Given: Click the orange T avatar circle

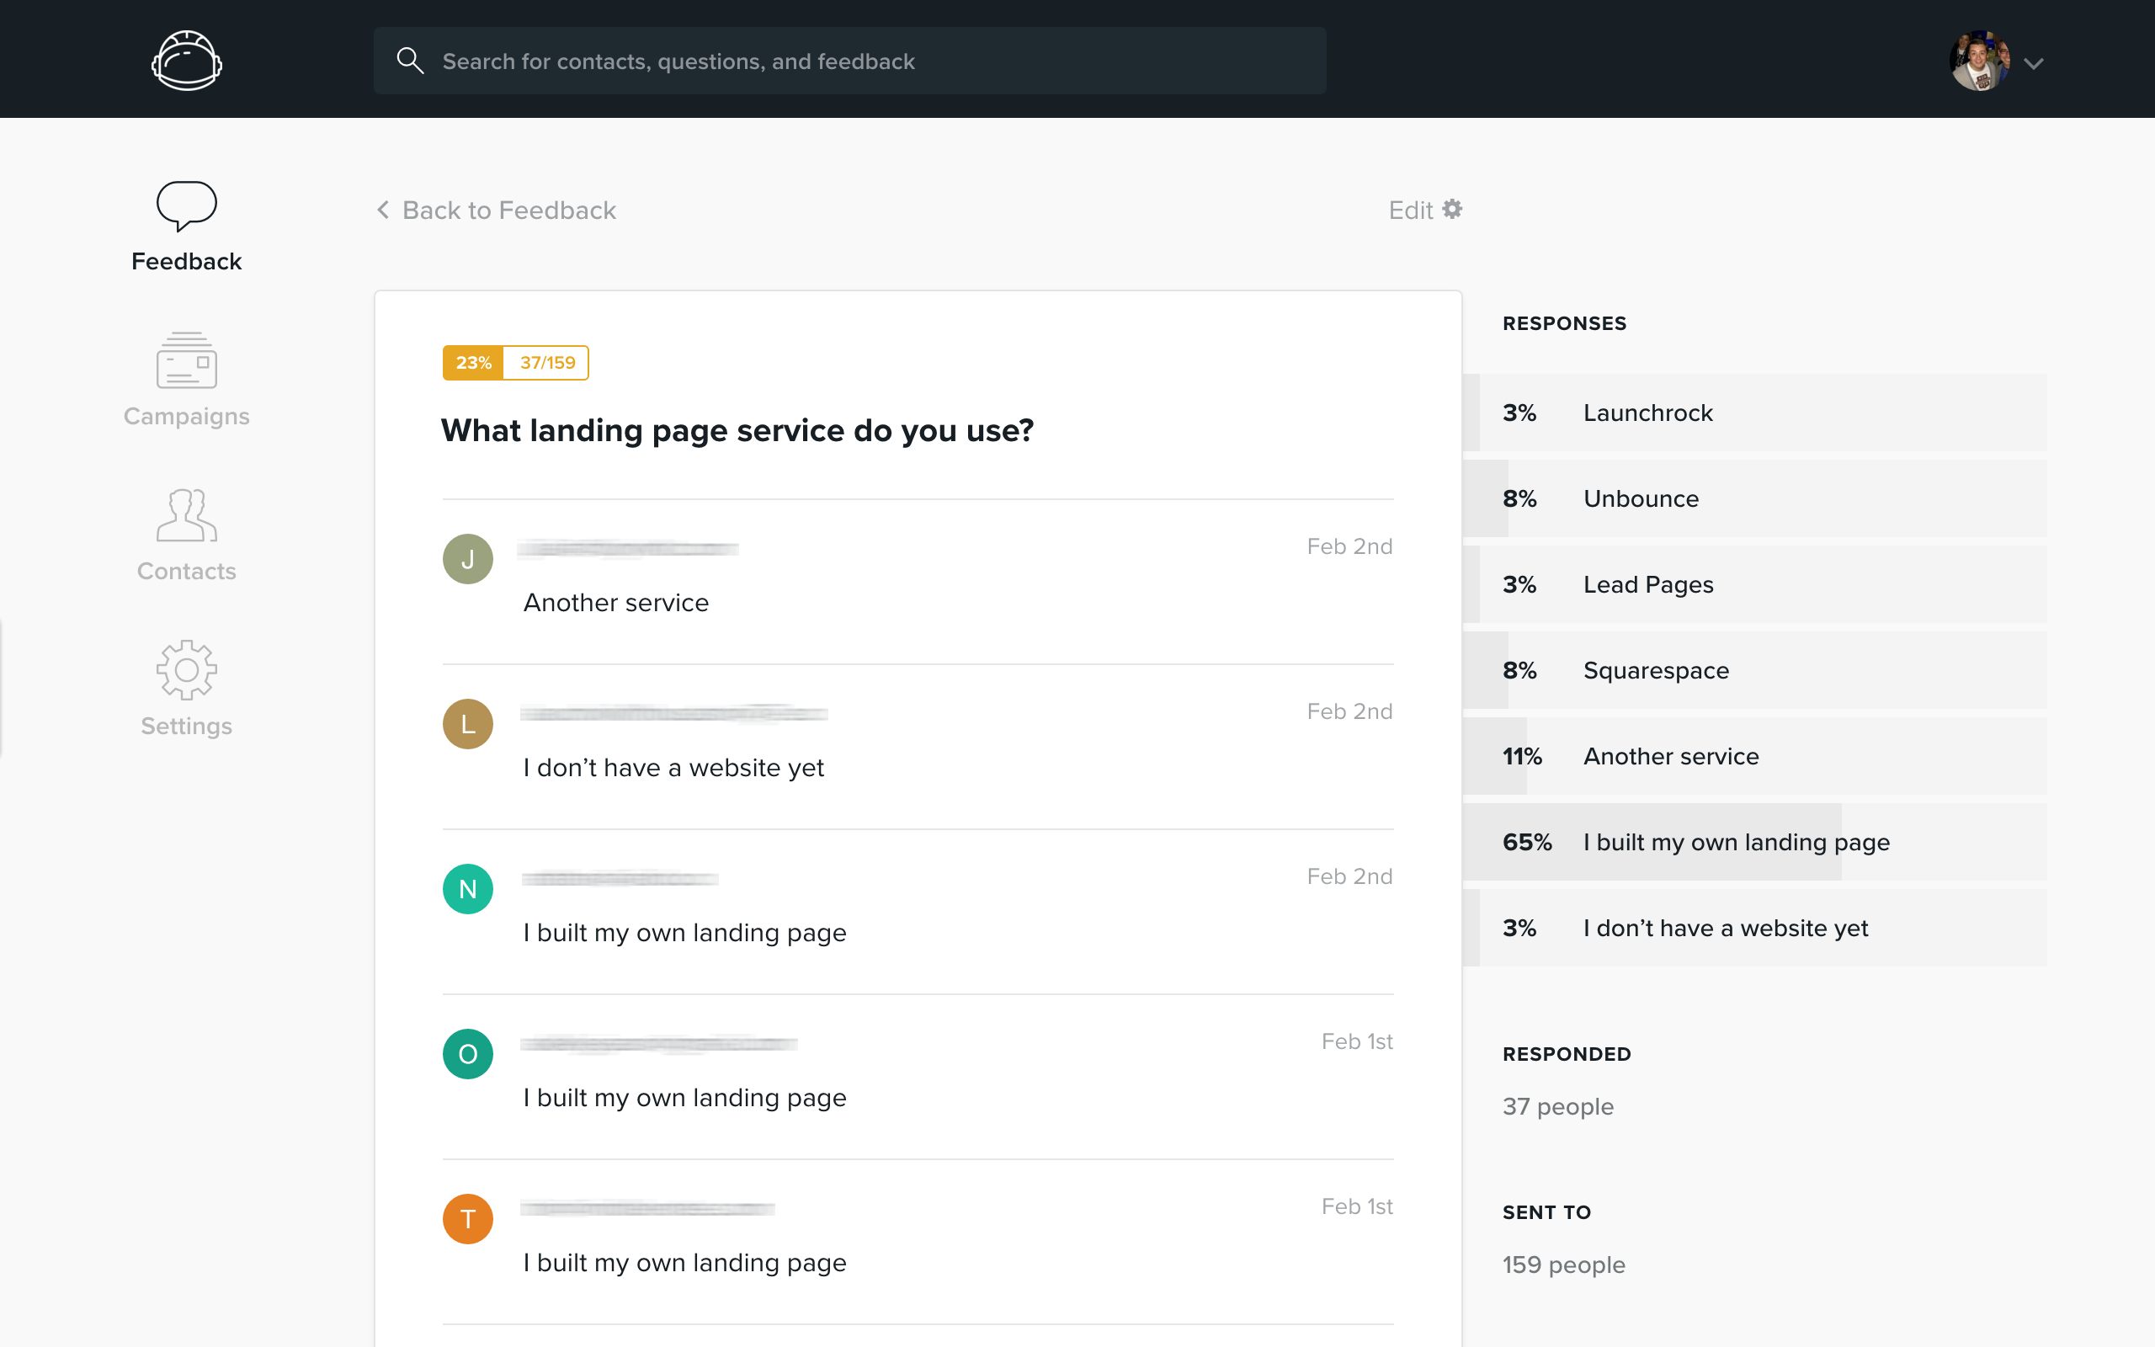Looking at the screenshot, I should [467, 1219].
